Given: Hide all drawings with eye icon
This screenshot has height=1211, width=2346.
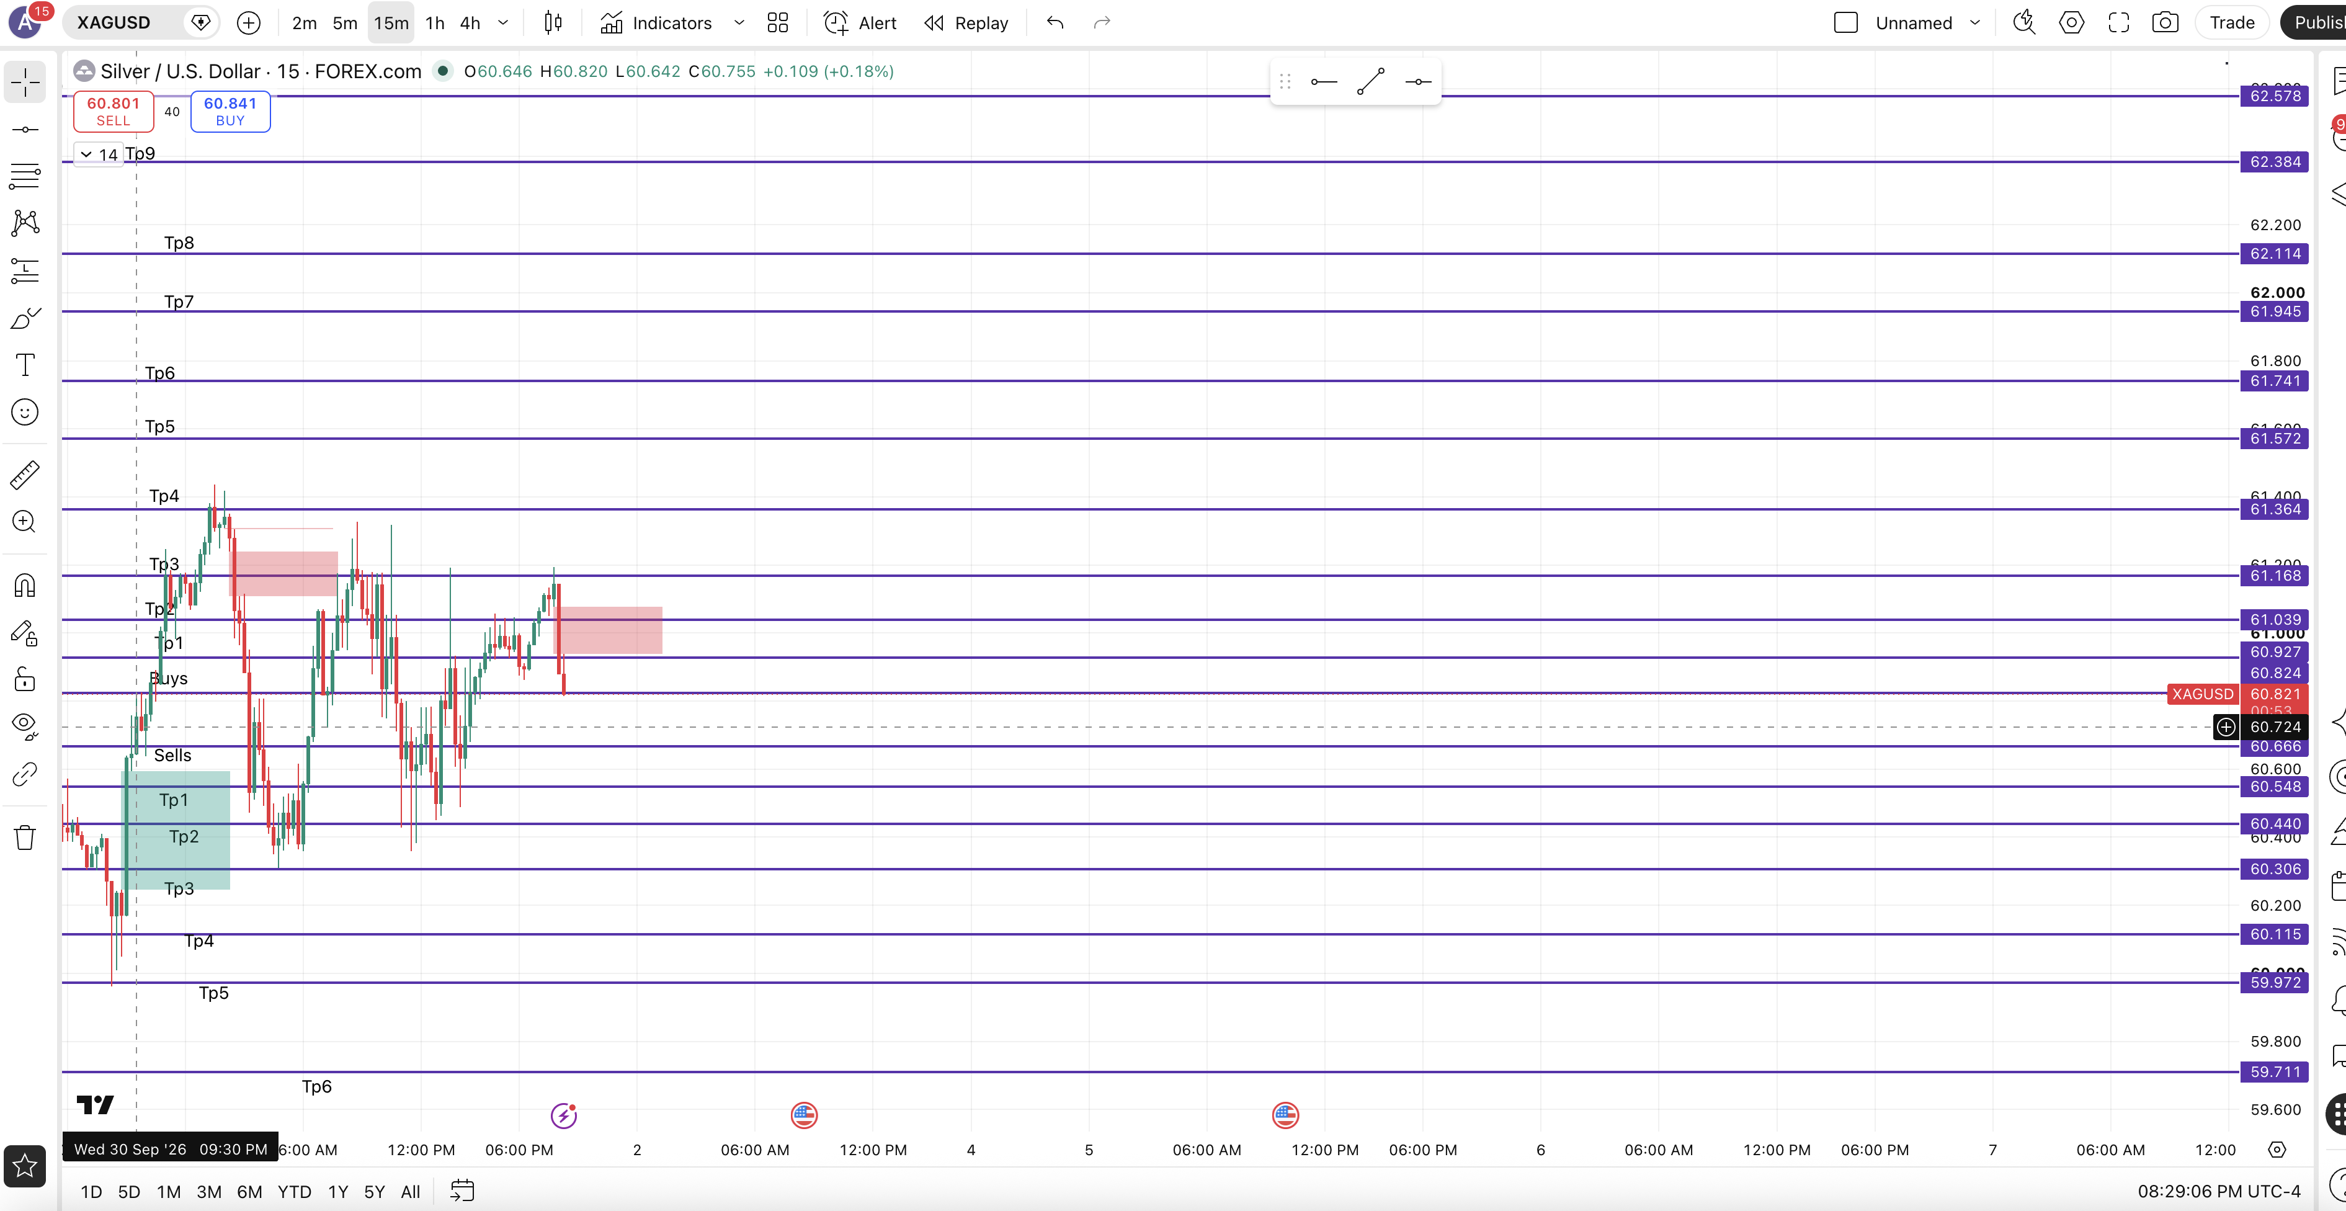Looking at the screenshot, I should (25, 726).
